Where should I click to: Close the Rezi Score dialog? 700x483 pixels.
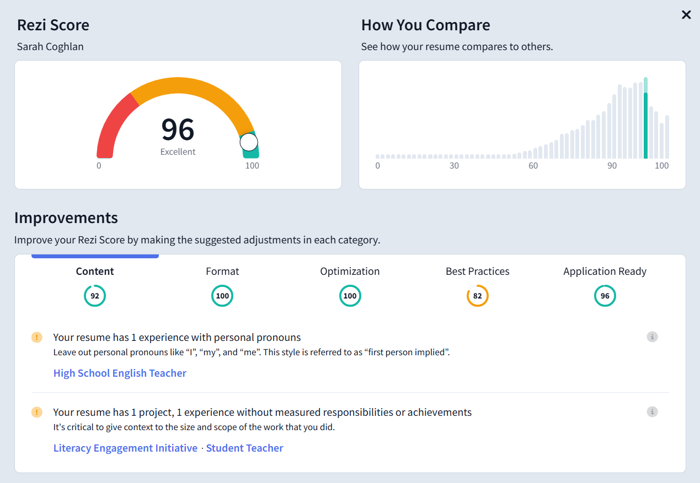[x=686, y=15]
